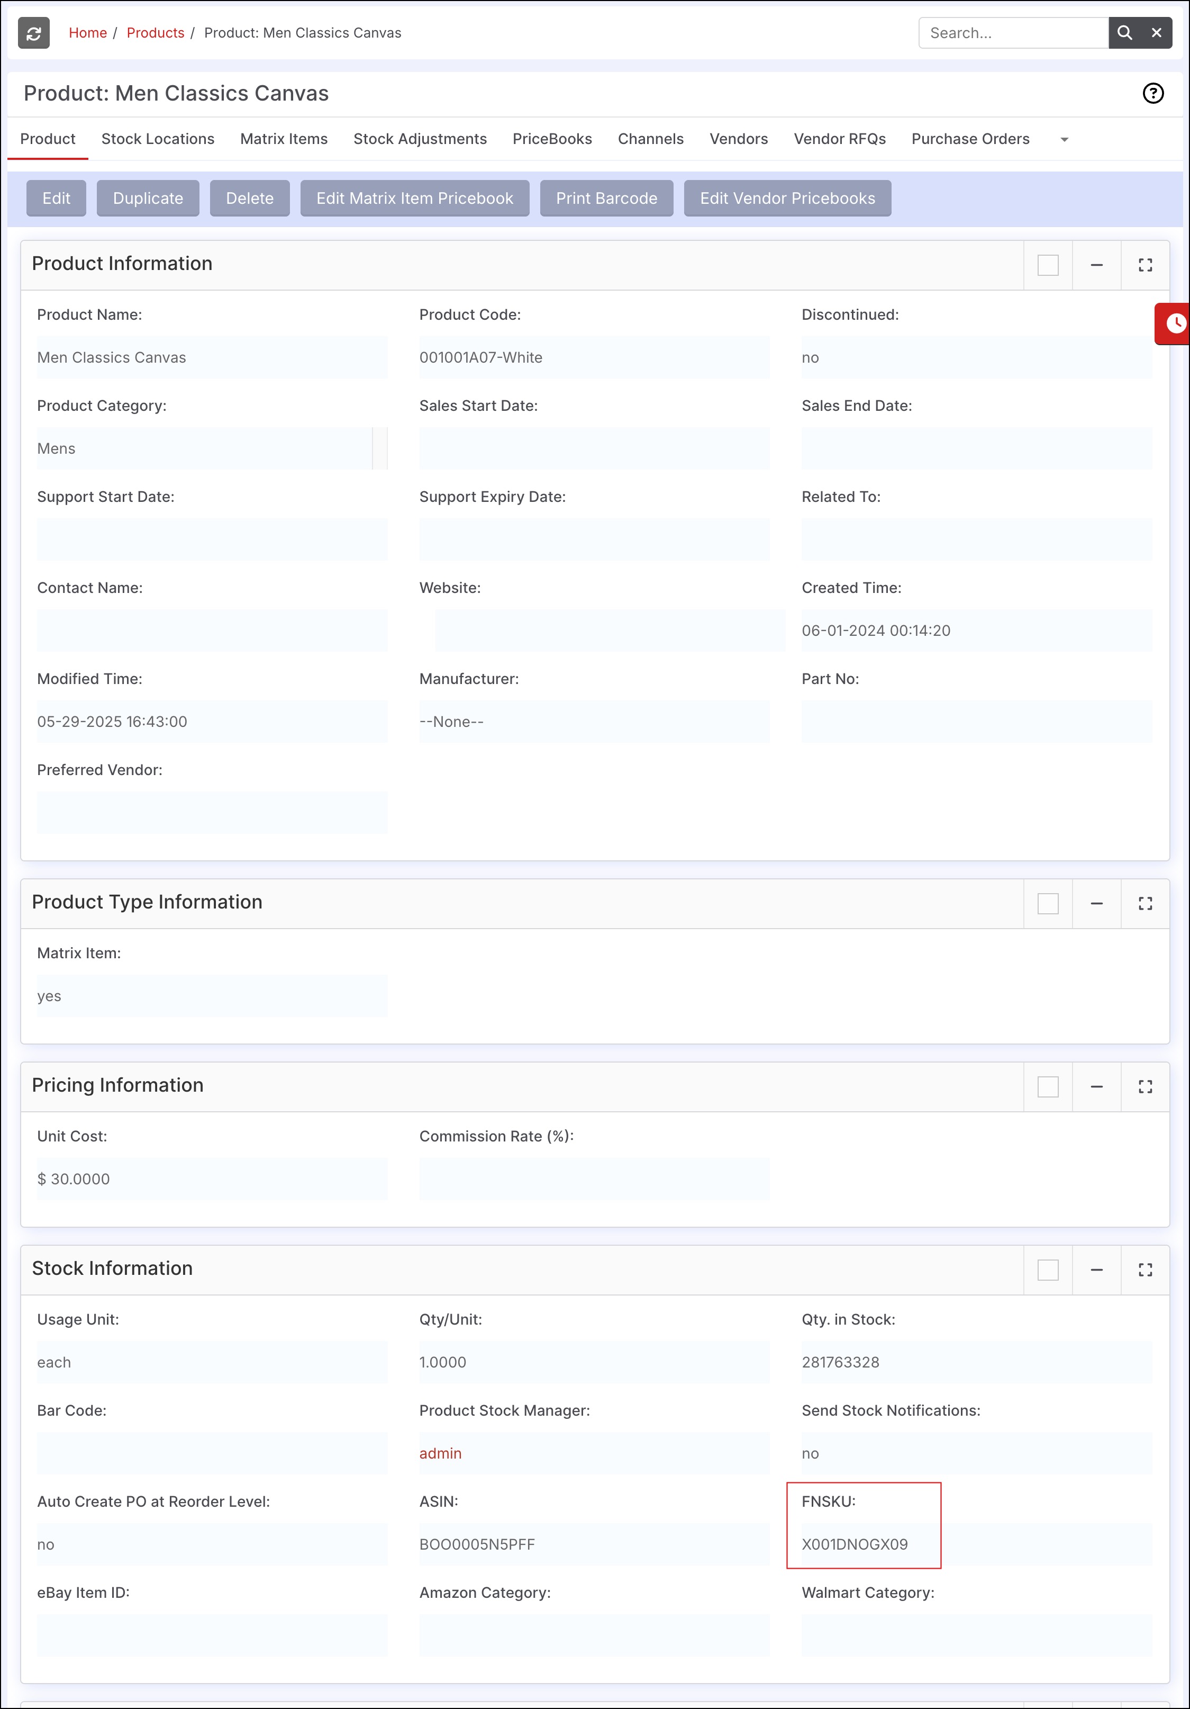
Task: Toggle the Product Information panel checkbox
Action: click(1047, 265)
